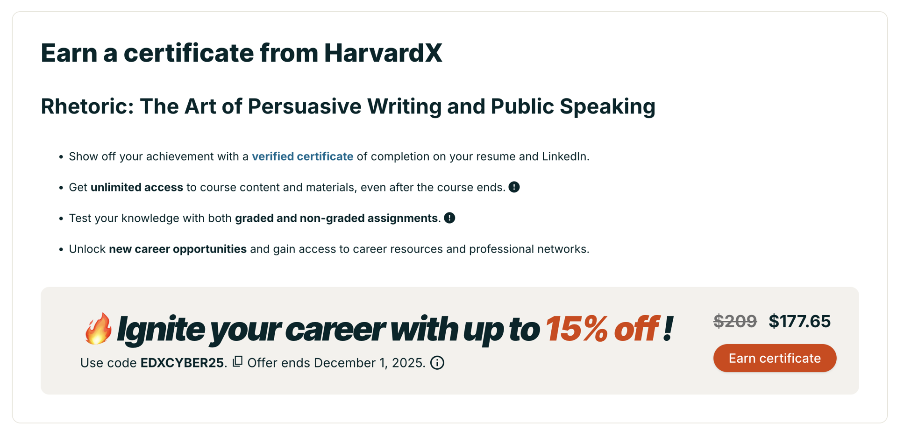
Task: Copy the EDXCYBER25 promo code
Action: point(238,361)
